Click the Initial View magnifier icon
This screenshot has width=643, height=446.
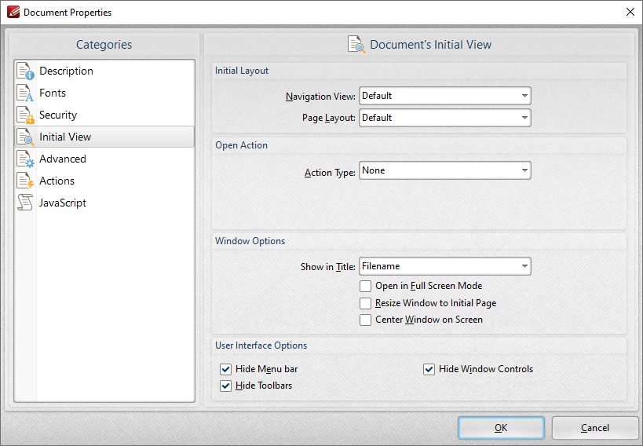tap(25, 137)
